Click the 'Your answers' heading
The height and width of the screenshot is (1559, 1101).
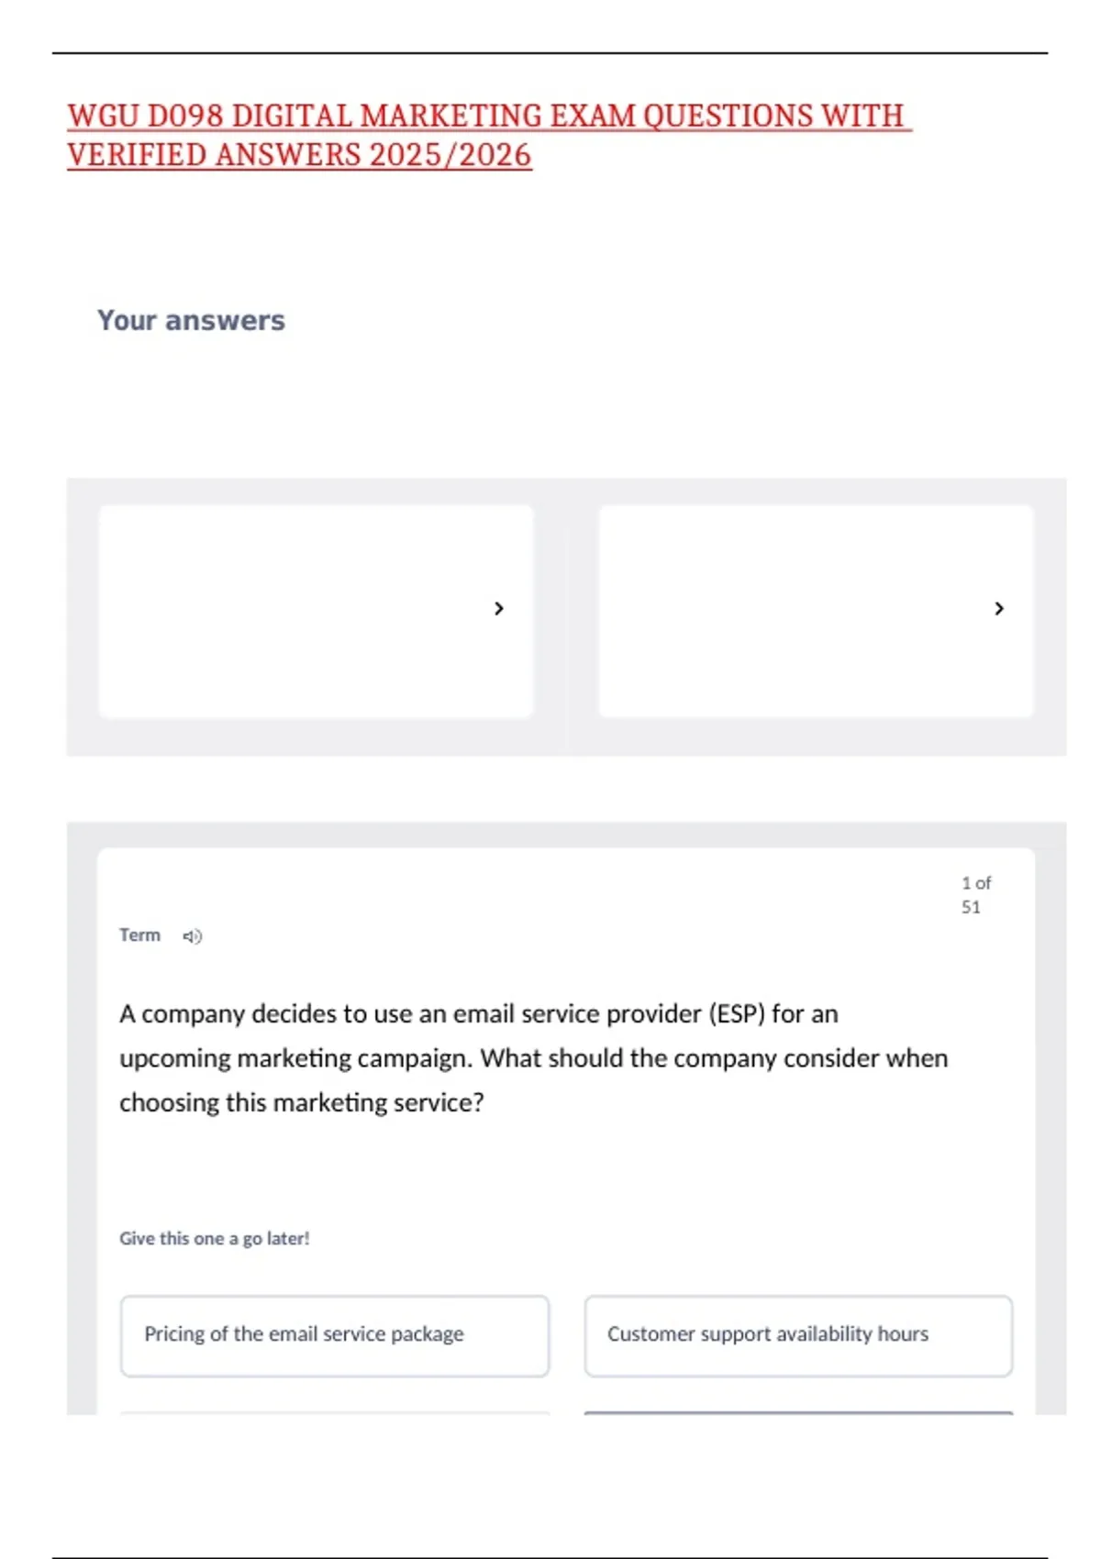[191, 320]
